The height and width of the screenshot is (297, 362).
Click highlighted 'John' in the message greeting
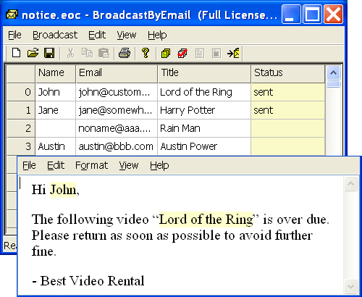point(63,190)
